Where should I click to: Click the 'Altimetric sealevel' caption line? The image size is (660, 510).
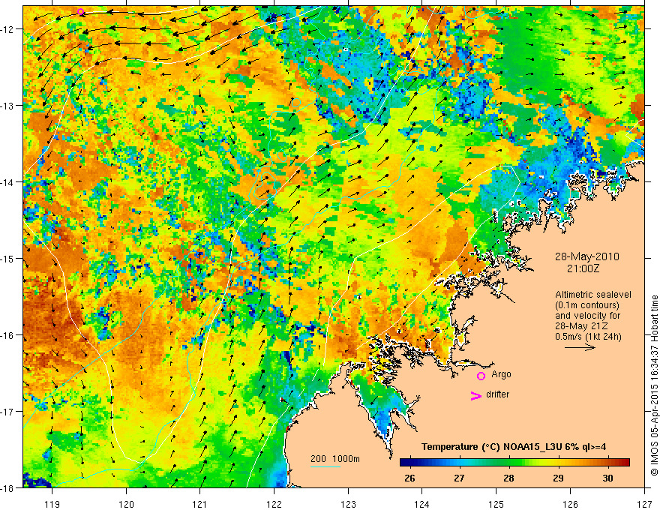tap(593, 295)
